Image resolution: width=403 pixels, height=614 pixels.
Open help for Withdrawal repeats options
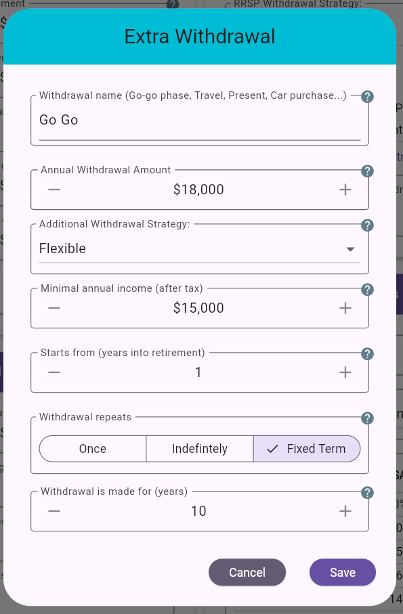coord(366,418)
